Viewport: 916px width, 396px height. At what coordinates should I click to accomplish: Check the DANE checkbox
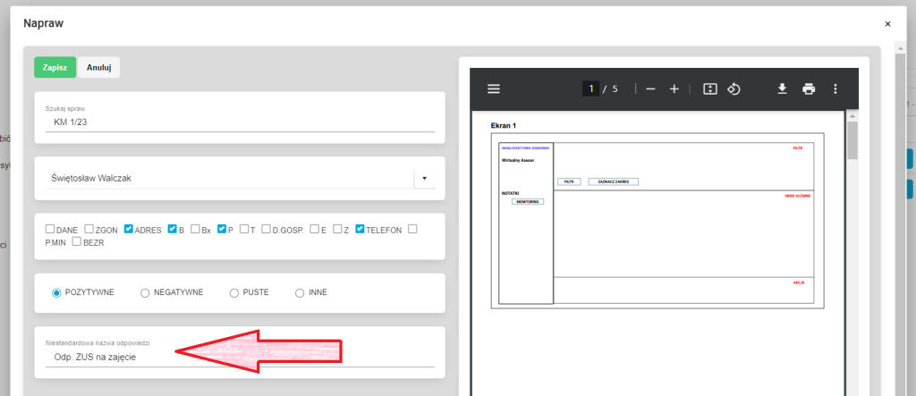tap(50, 229)
